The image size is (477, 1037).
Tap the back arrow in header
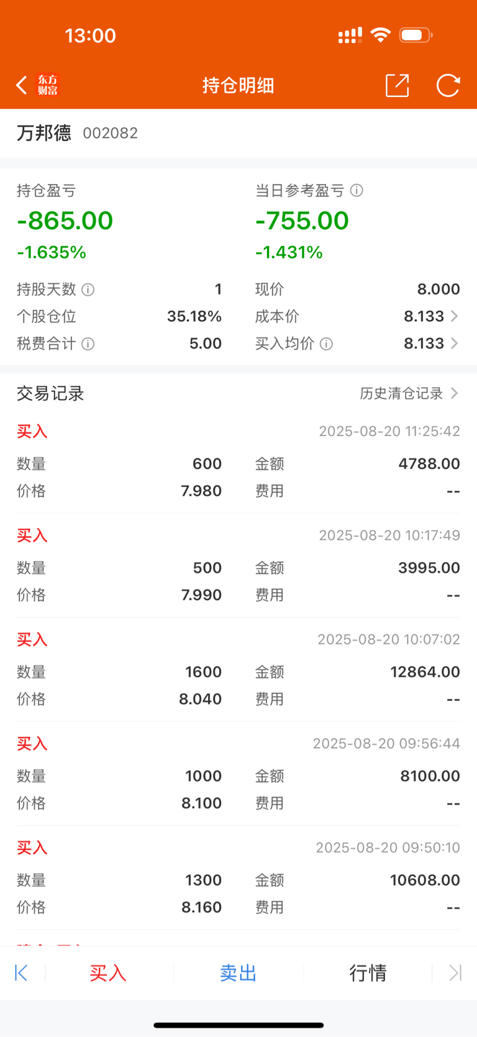click(x=22, y=85)
